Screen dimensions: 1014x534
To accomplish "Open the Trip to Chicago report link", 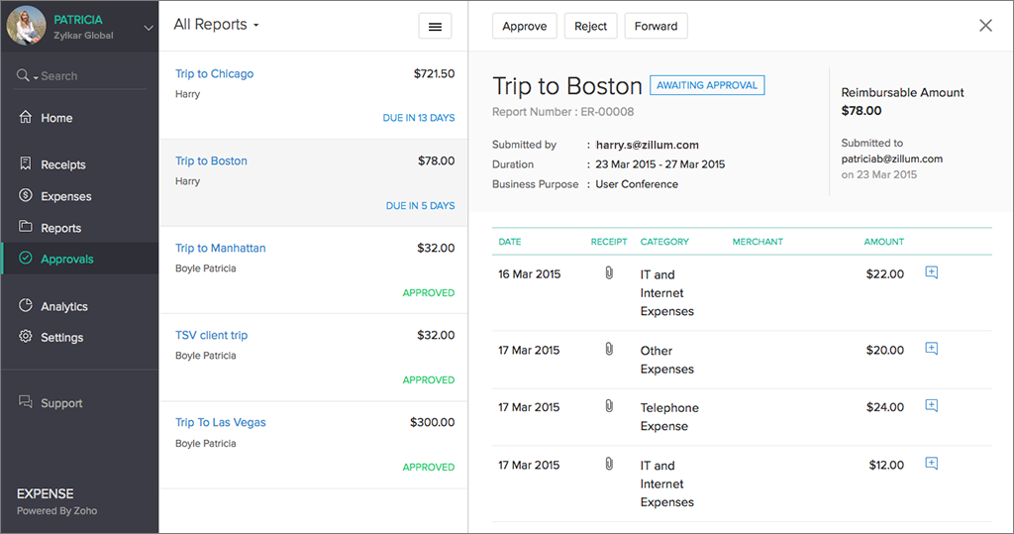I will [214, 73].
